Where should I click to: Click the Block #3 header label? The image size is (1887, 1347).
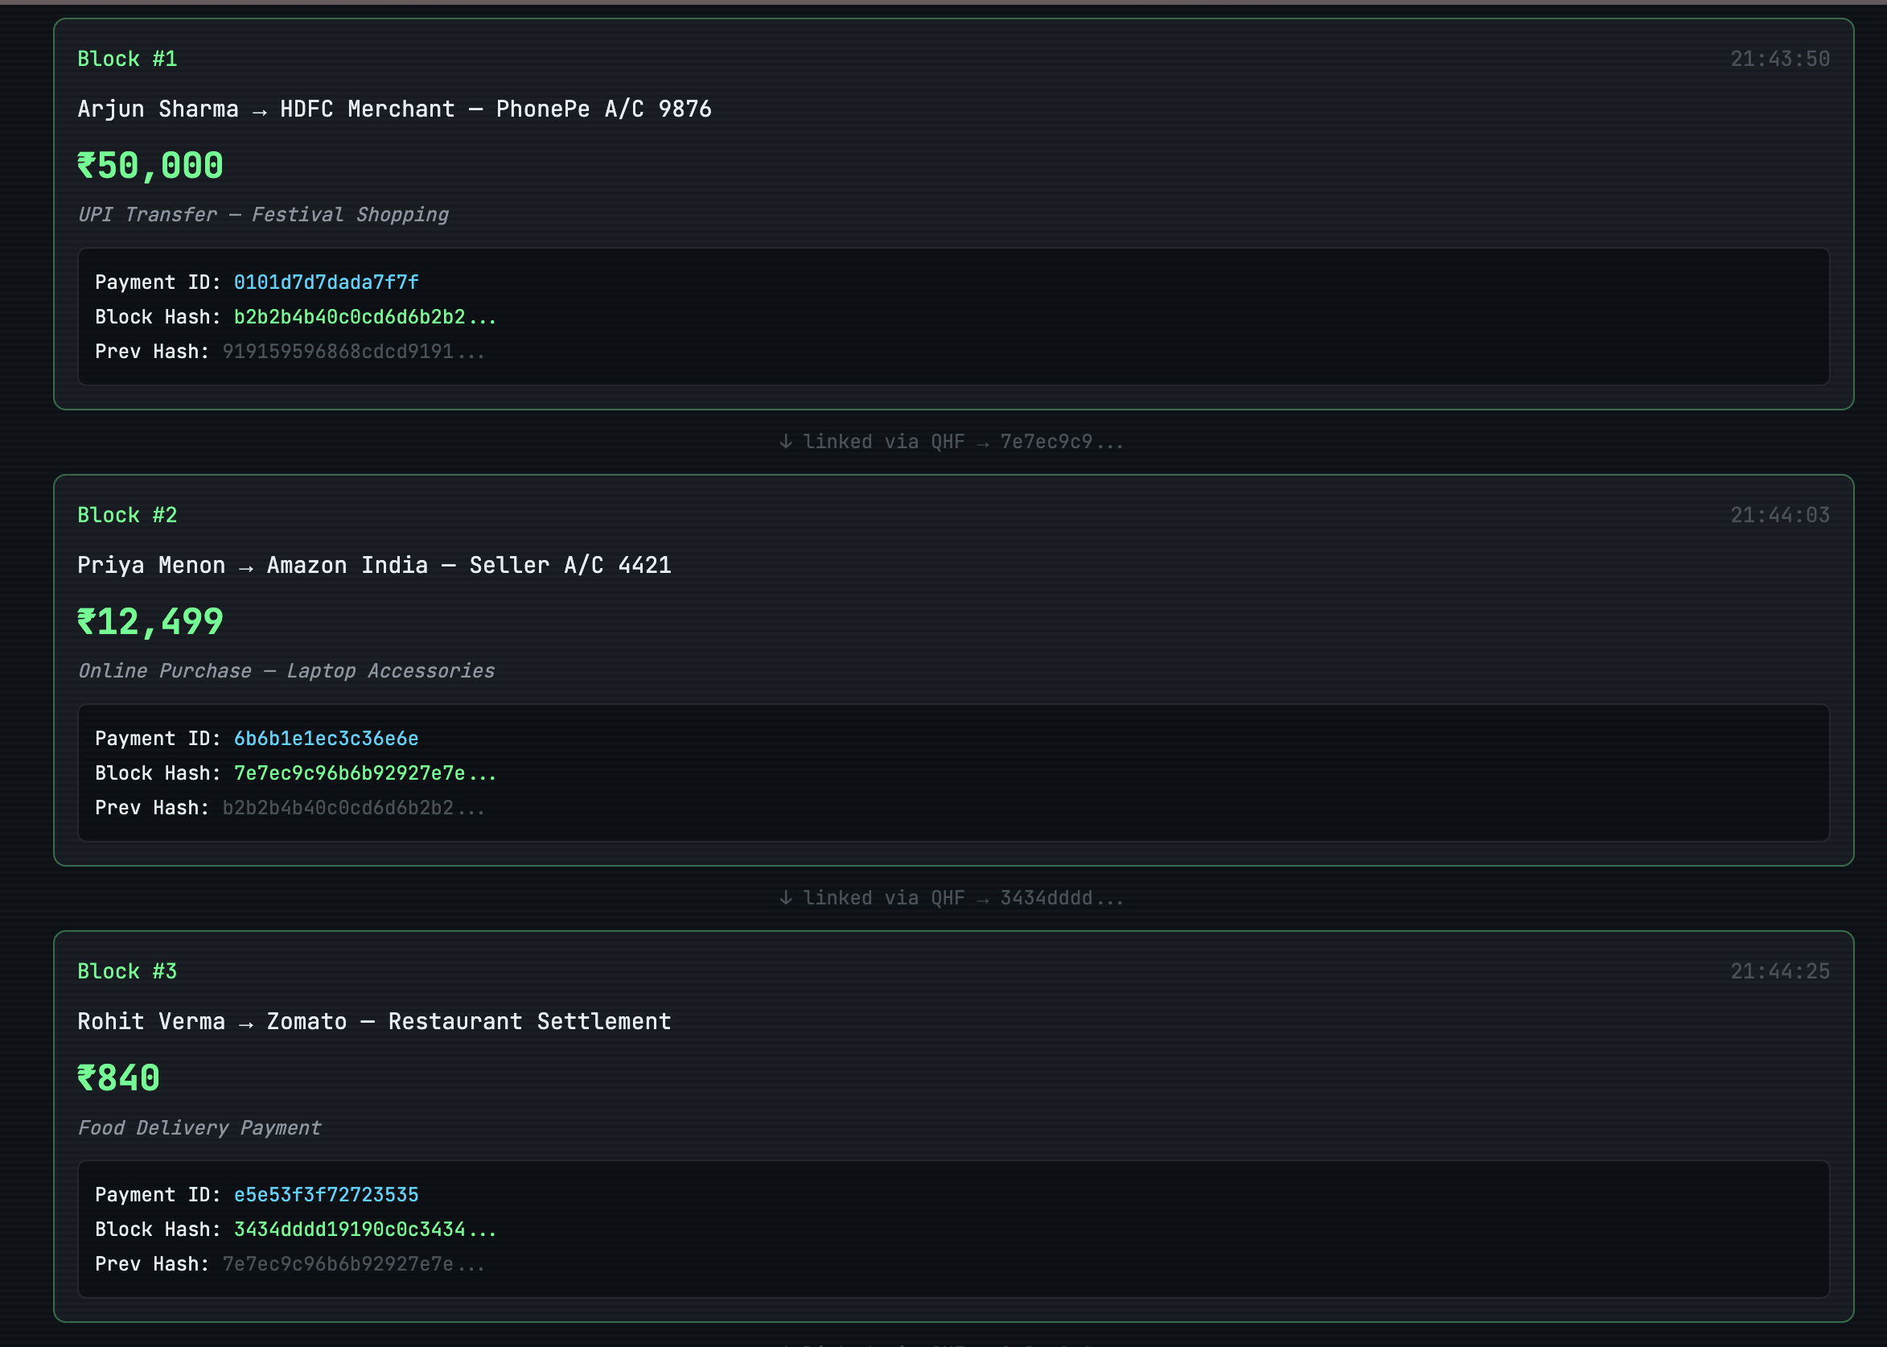point(127,971)
